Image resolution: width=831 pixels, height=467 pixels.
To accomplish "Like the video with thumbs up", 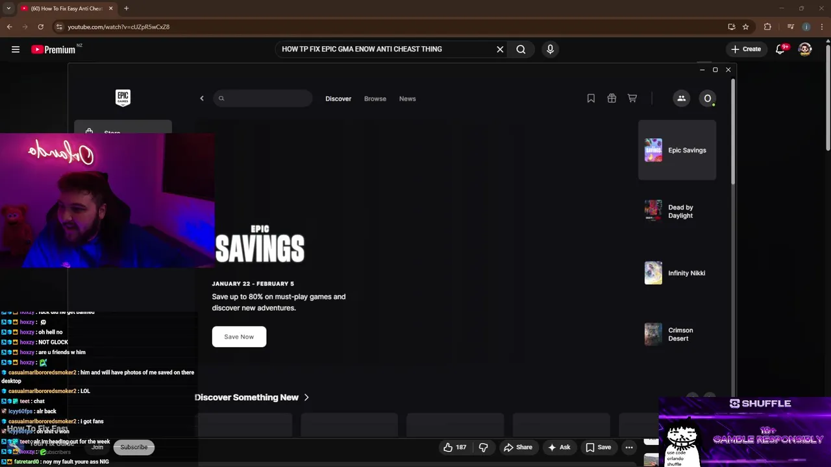I will (x=454, y=448).
